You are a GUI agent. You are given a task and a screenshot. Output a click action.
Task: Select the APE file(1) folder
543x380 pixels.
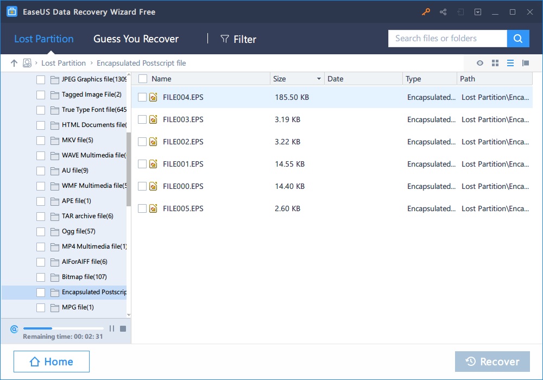77,201
